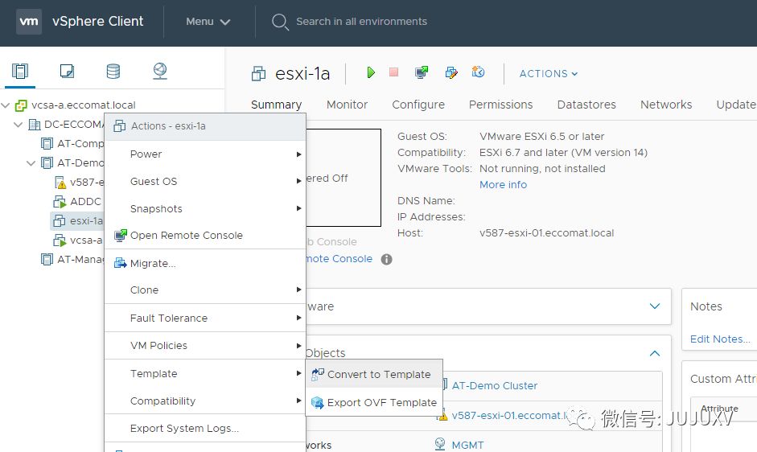Screen dimensions: 757x452
Task: Open the ACTIONS dropdown for esxi-1a
Action: coord(549,74)
